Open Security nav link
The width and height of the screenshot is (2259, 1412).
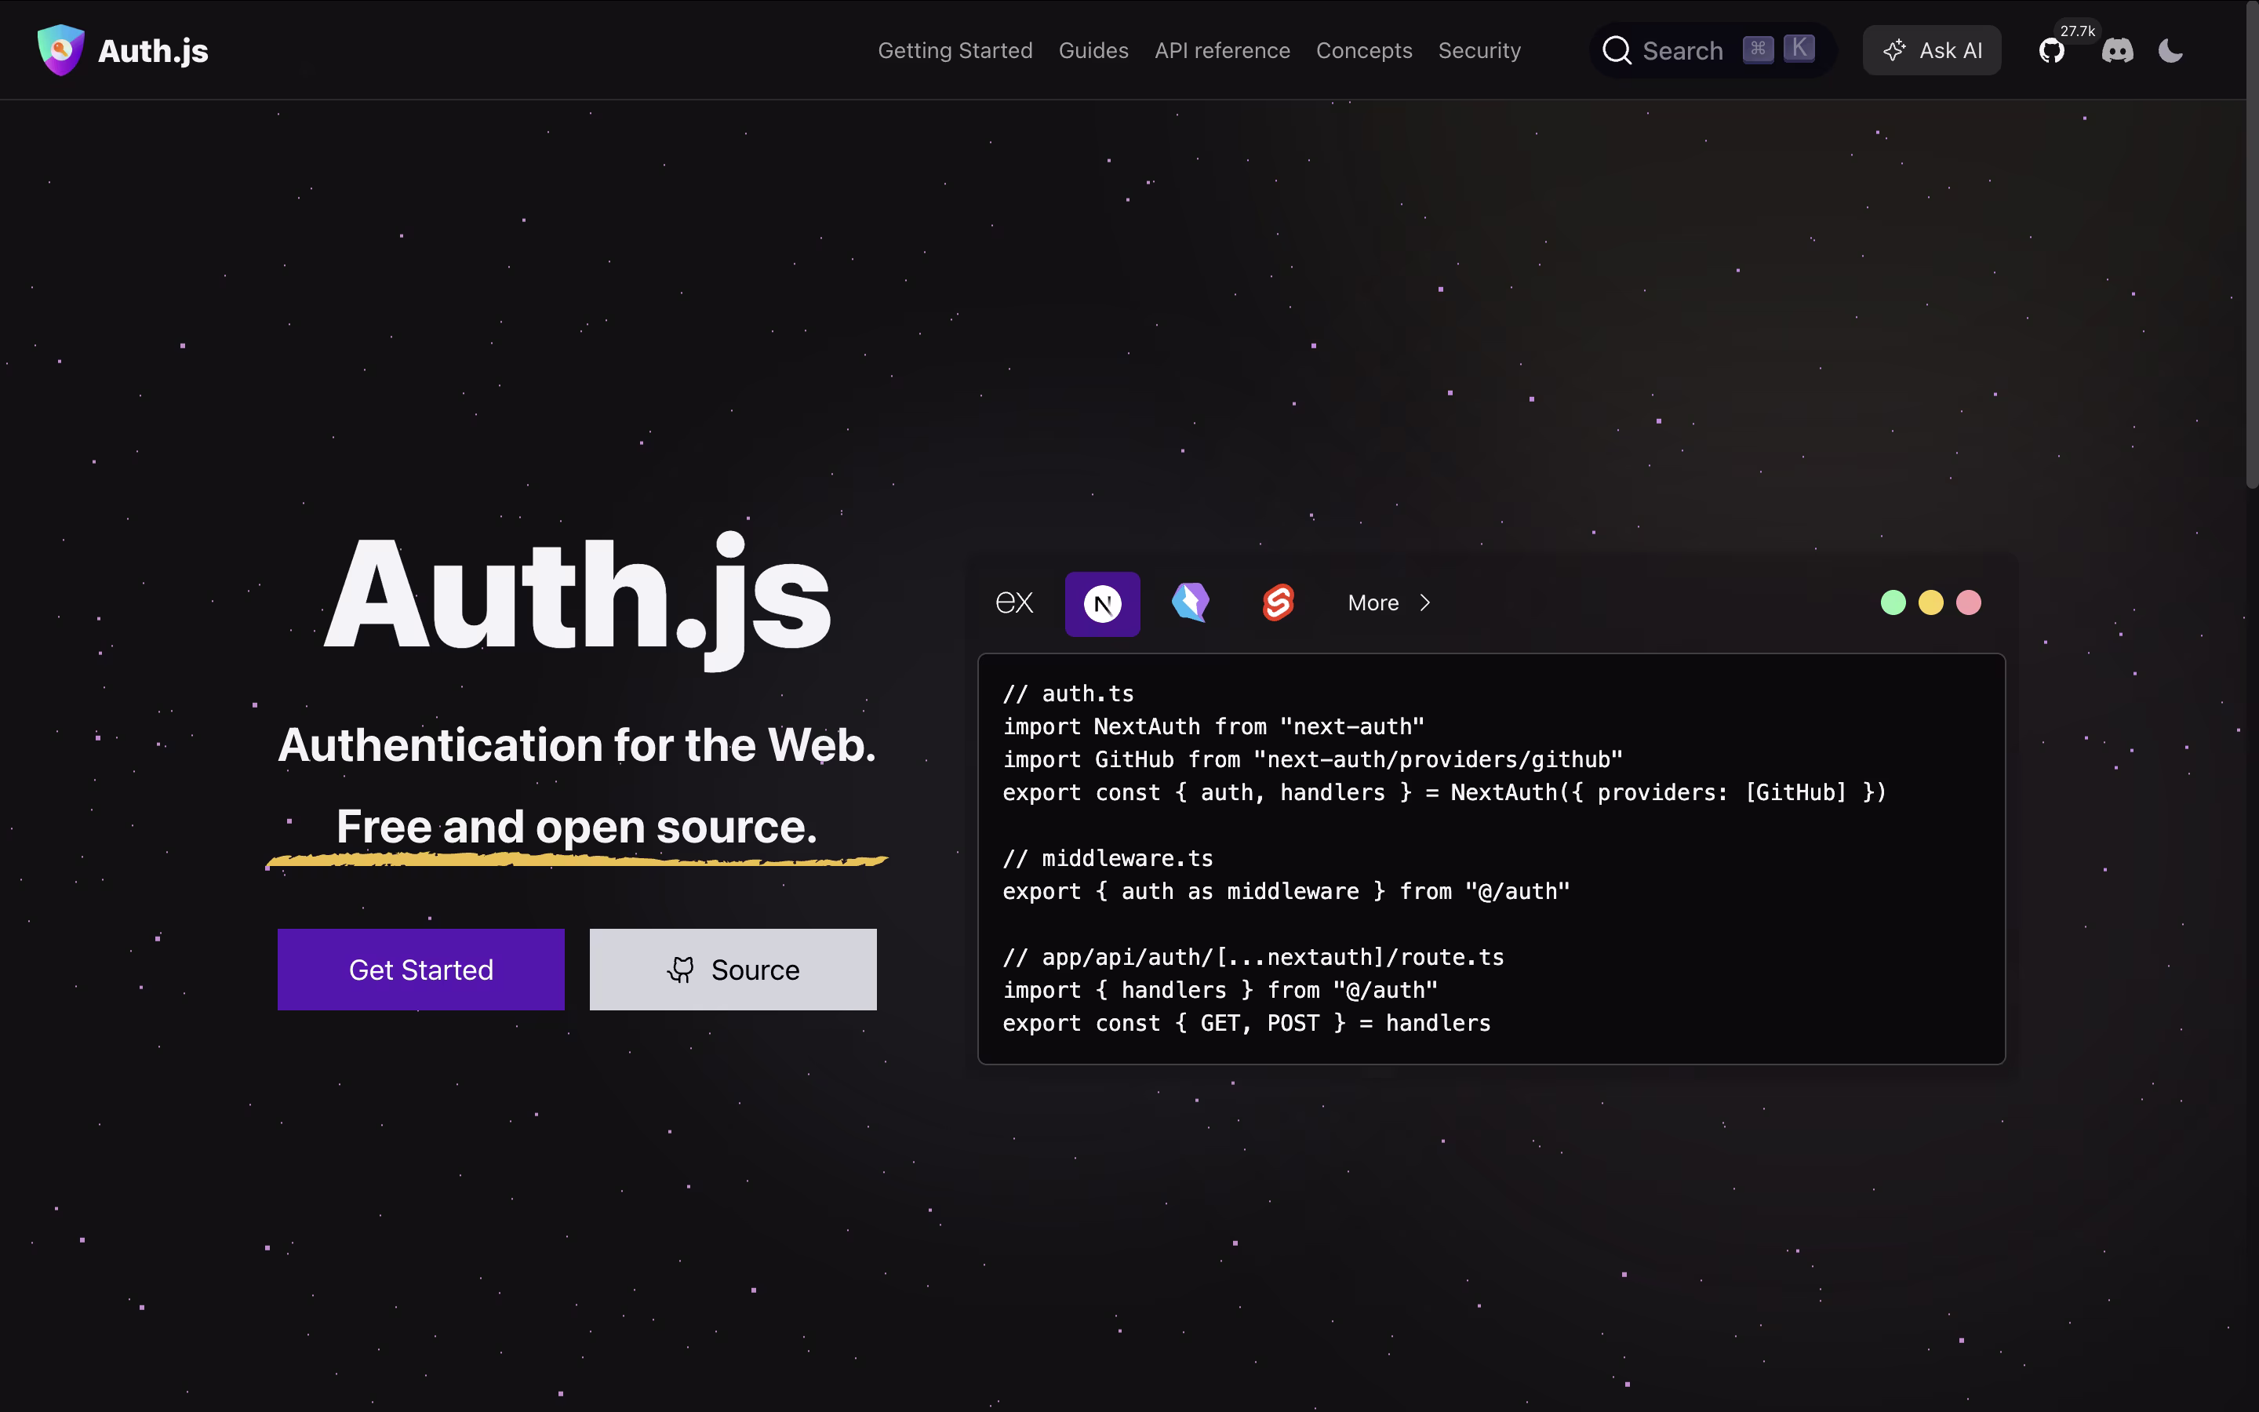tap(1479, 50)
